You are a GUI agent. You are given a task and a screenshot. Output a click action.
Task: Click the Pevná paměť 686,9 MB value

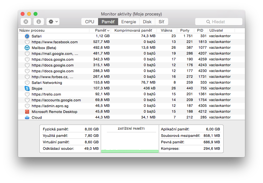click(x=212, y=142)
